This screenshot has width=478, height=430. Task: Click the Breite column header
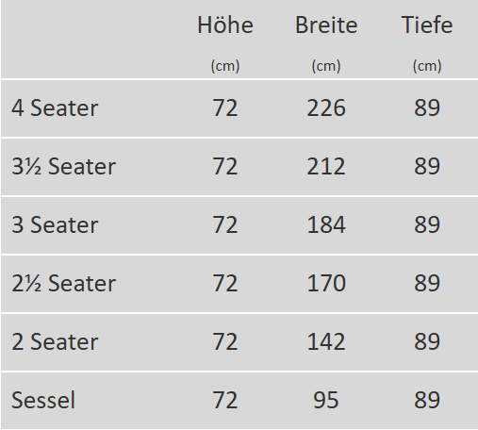pyautogui.click(x=326, y=25)
